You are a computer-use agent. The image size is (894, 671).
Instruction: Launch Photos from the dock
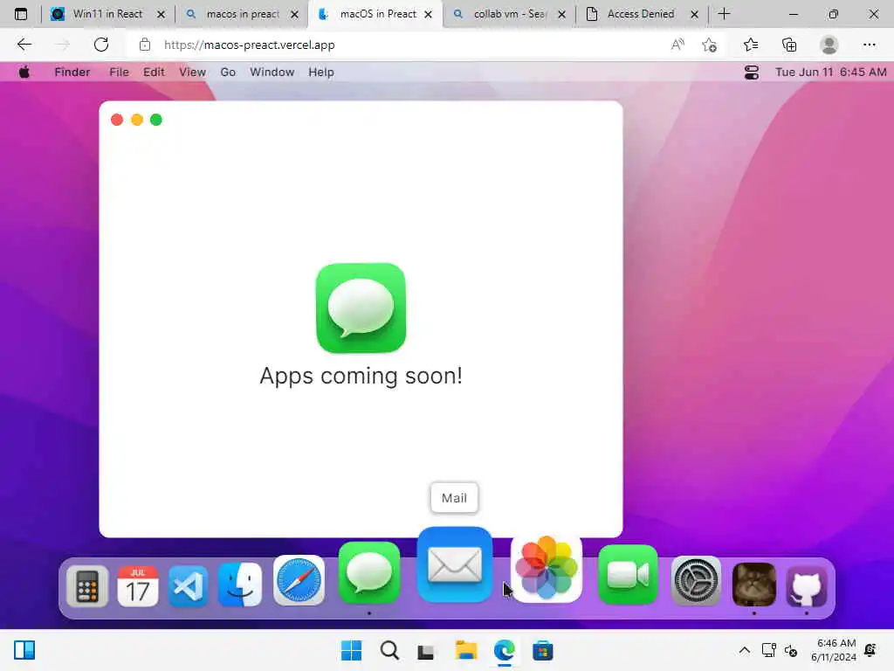(x=547, y=568)
